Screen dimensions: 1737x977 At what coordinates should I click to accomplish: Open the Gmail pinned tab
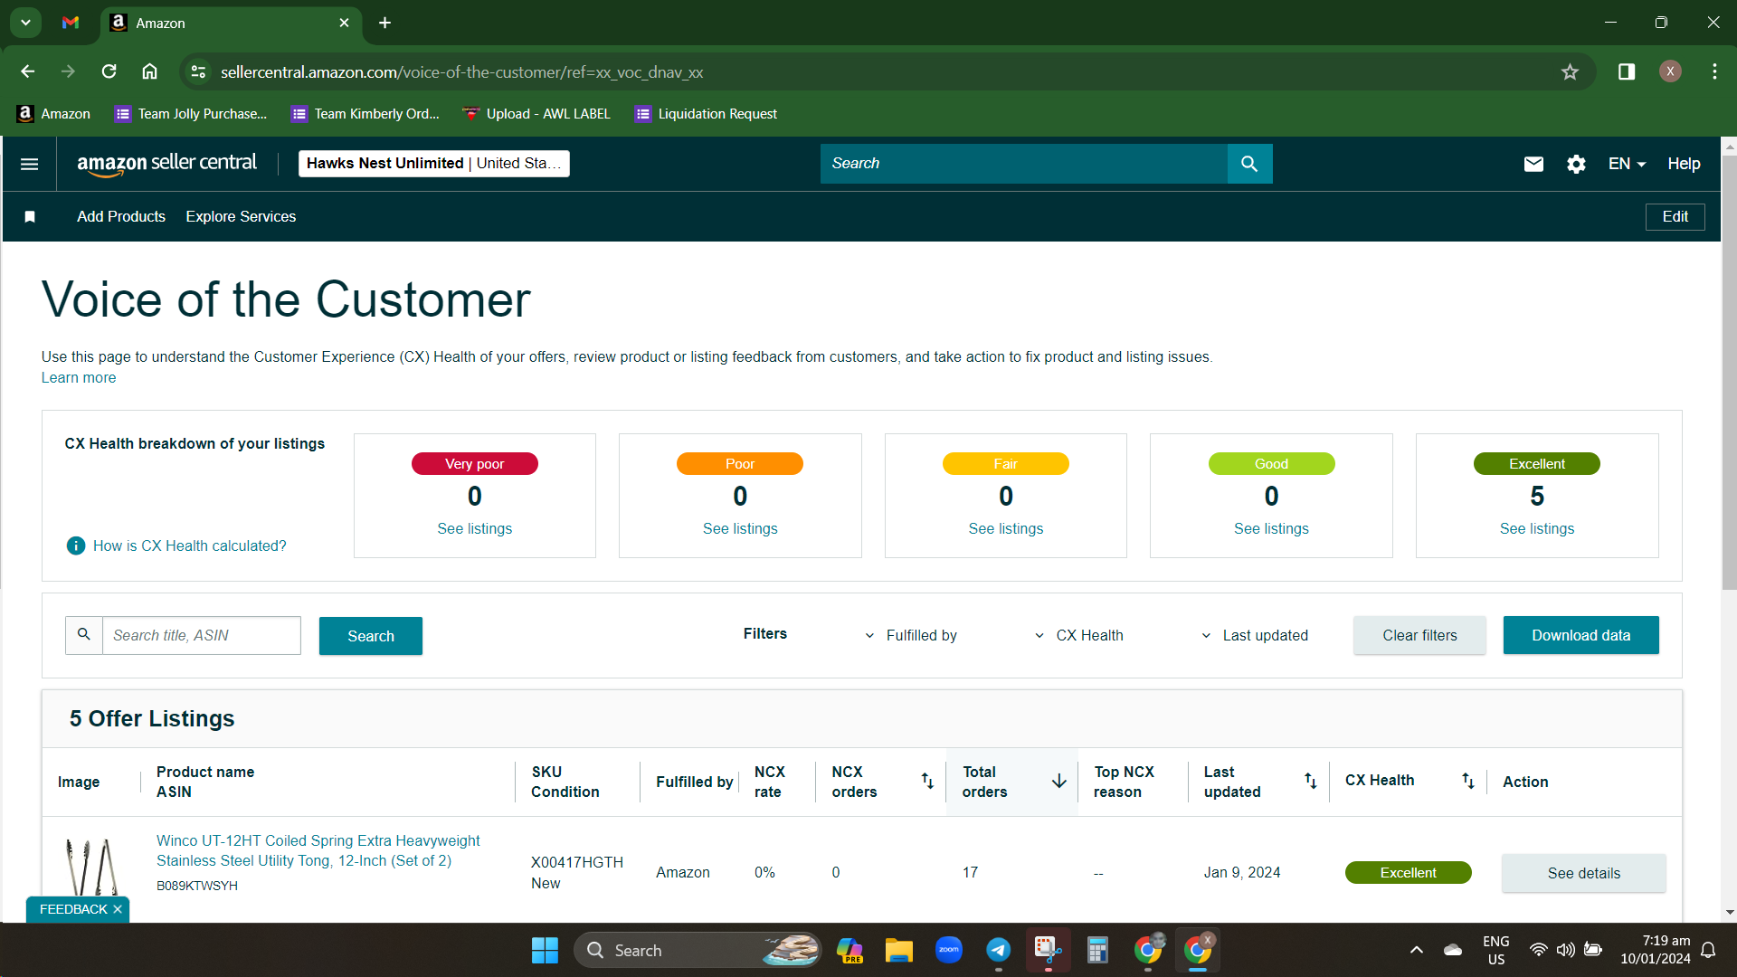(71, 23)
